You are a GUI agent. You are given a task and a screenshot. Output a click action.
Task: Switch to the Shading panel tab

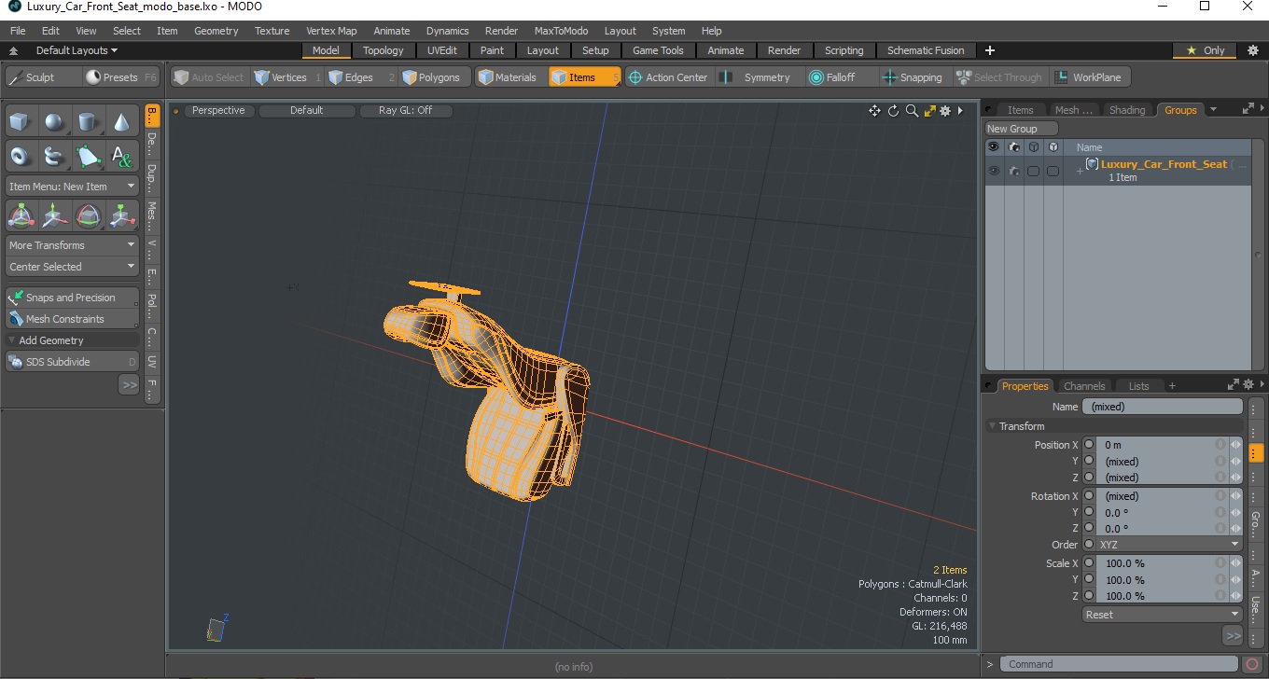(x=1126, y=110)
